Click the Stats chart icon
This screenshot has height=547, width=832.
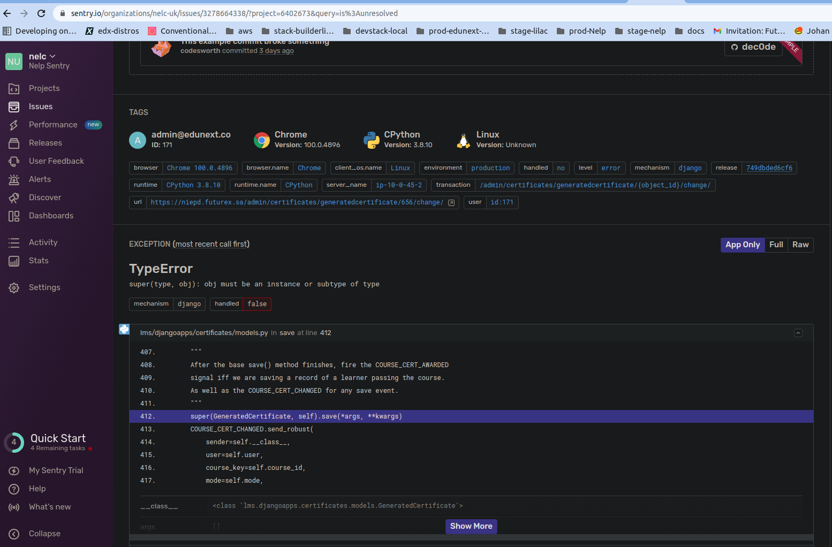coord(14,261)
